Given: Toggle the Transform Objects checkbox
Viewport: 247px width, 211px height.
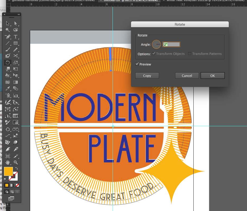Looking at the screenshot, I should (x=154, y=54).
